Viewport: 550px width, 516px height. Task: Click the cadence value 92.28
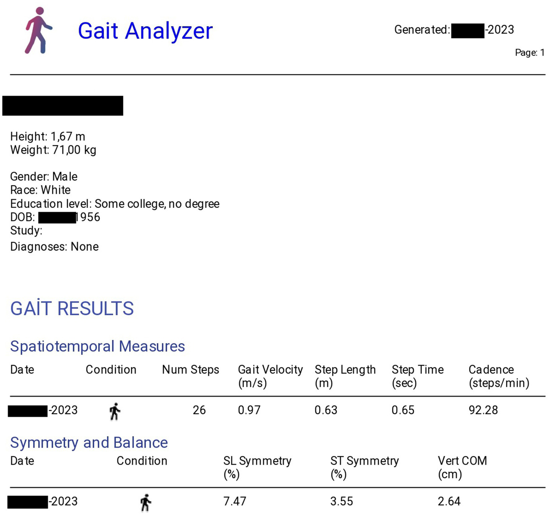(483, 410)
